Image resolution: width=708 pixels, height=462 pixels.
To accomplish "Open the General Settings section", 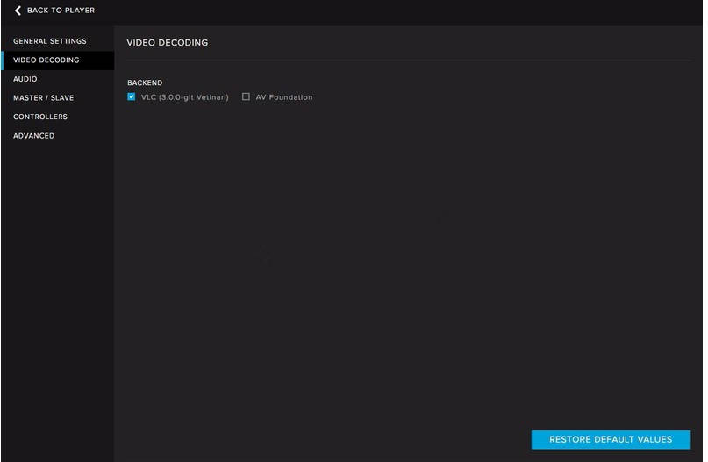I will coord(49,41).
